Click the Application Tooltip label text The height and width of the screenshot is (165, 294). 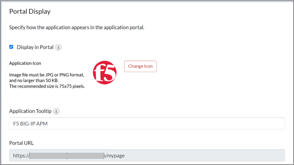pyautogui.click(x=30, y=111)
